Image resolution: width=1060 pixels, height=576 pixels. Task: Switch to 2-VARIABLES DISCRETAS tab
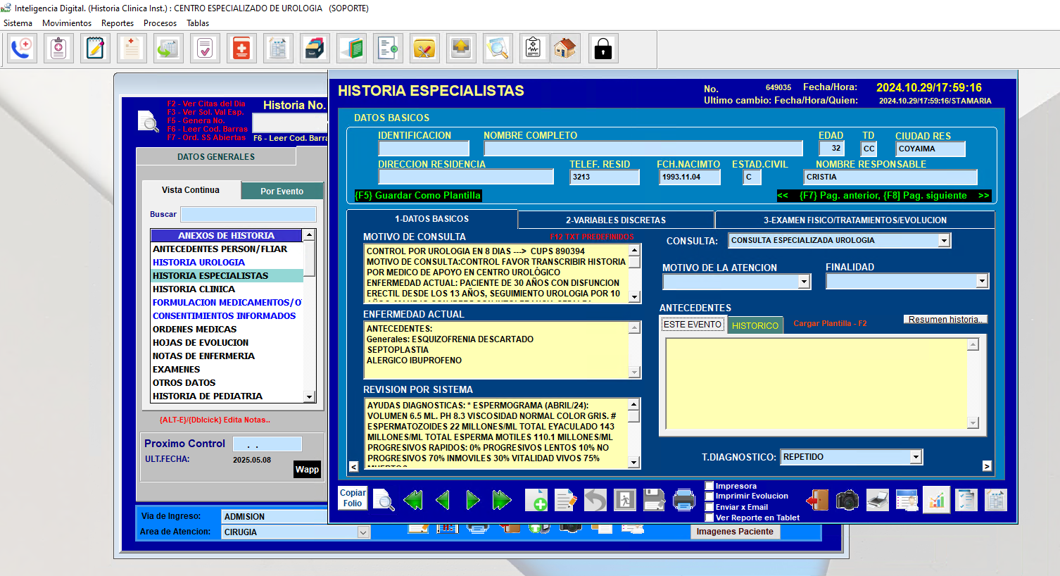pos(615,220)
